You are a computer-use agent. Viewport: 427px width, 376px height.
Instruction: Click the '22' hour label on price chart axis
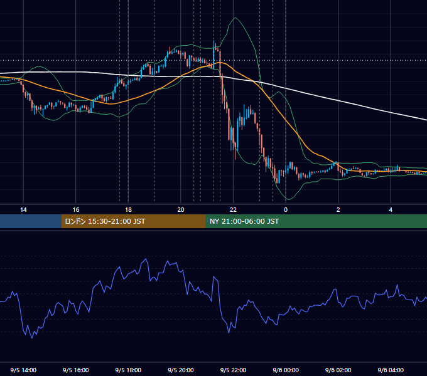click(x=233, y=210)
